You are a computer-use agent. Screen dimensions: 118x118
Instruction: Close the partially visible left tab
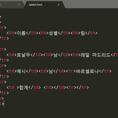(19, 5)
